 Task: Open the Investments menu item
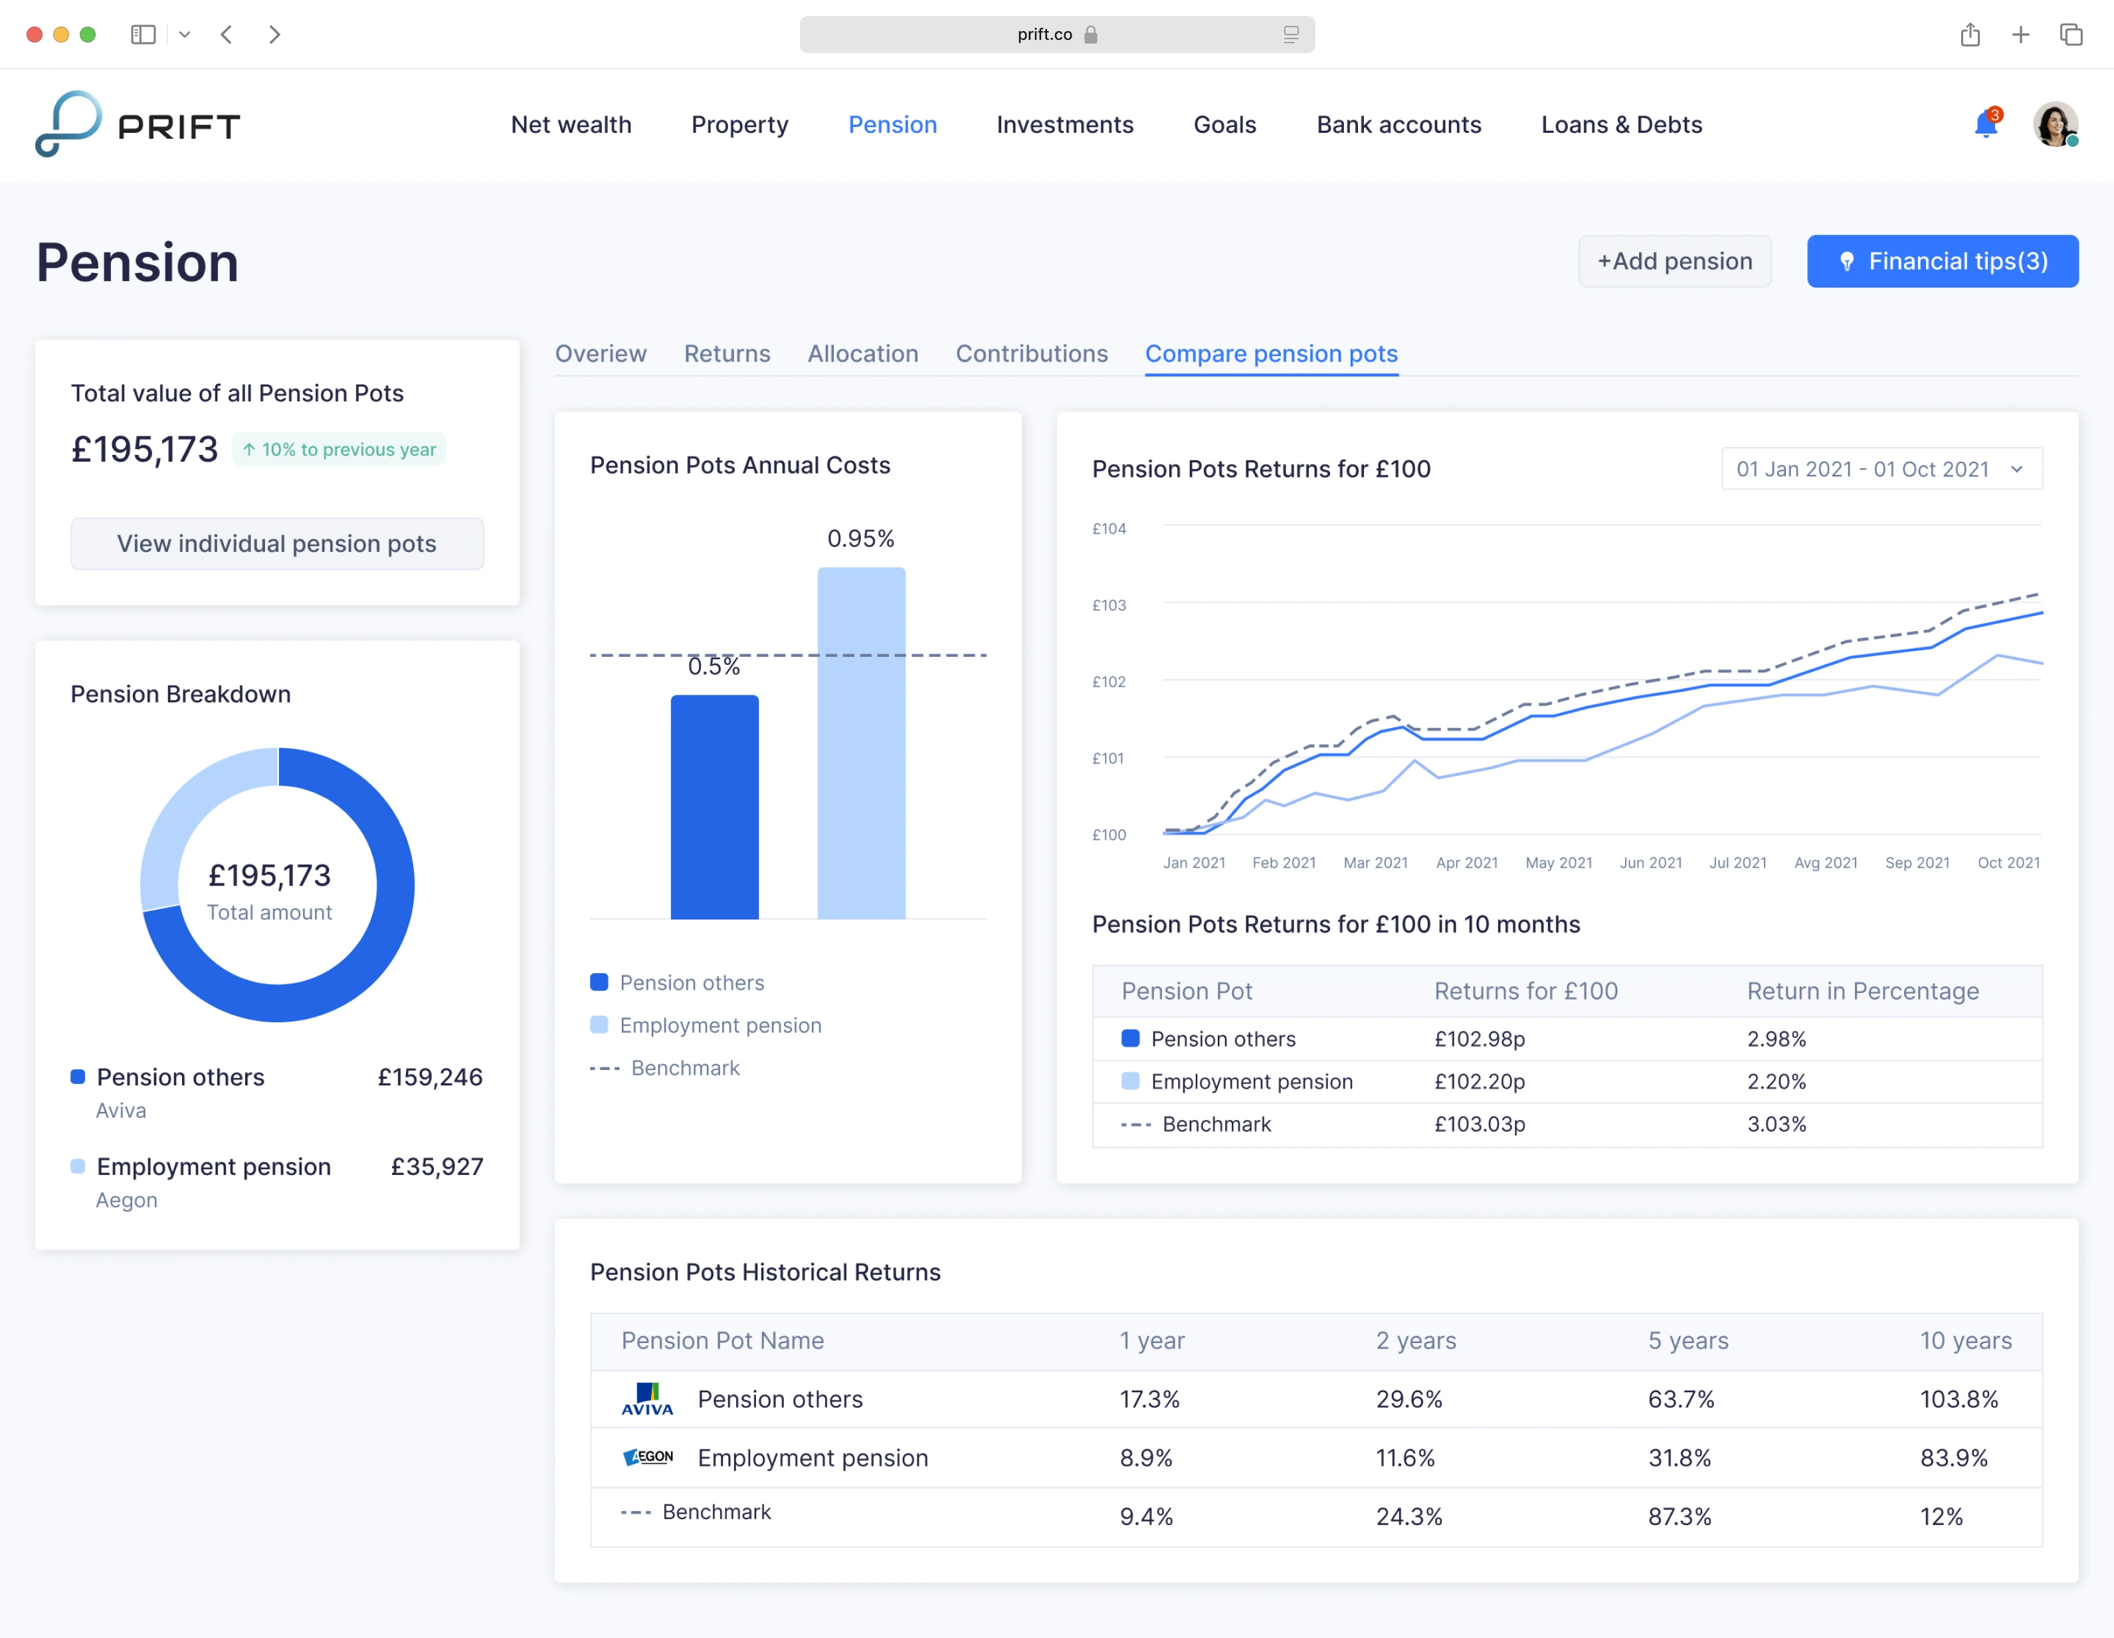(1064, 125)
